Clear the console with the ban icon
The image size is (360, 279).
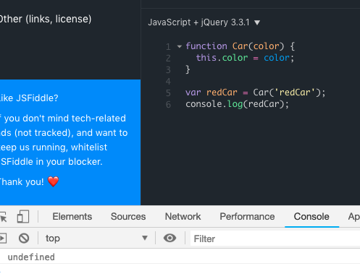[x=24, y=239]
